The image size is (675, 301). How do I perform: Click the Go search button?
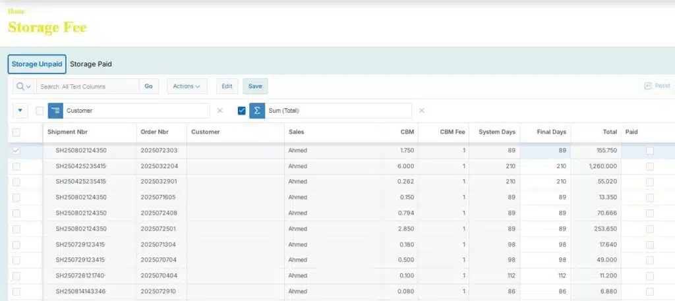coord(148,86)
